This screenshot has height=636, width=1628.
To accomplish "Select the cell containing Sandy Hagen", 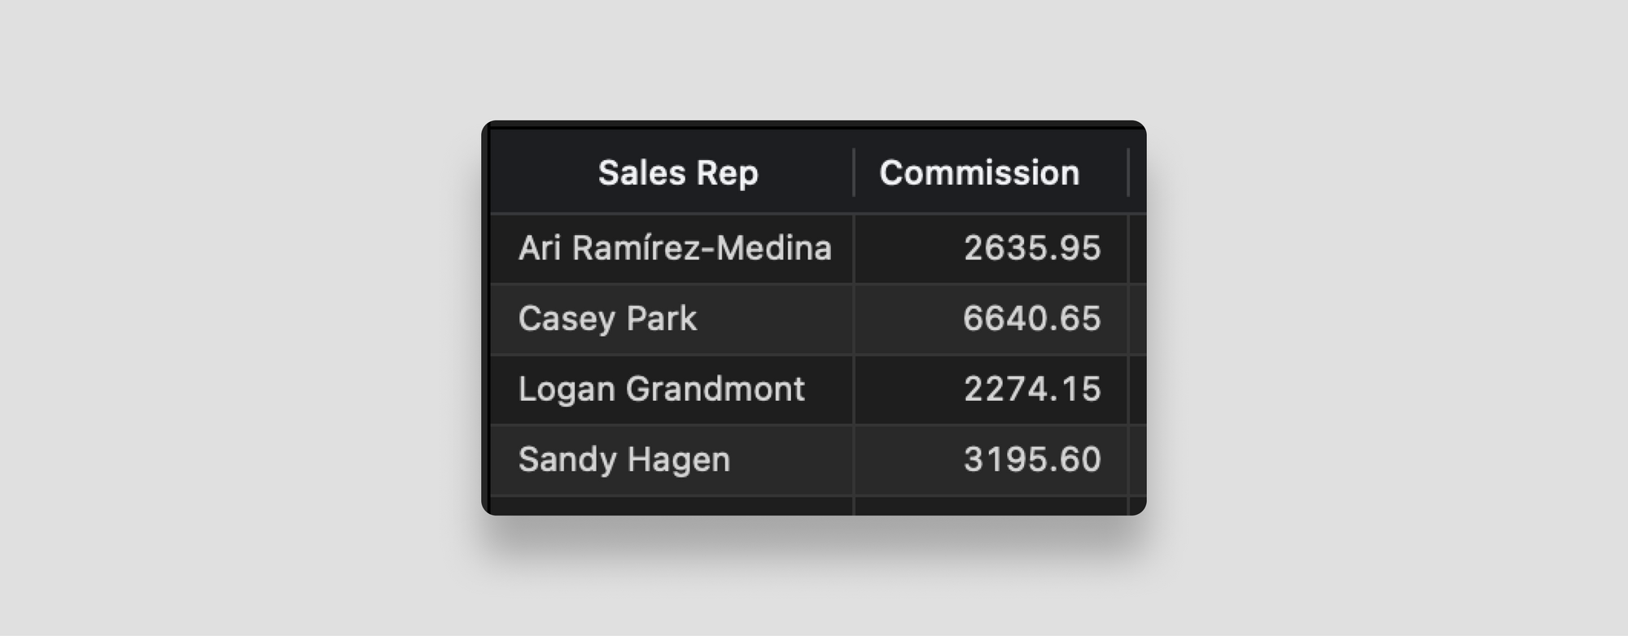I will pos(624,459).
